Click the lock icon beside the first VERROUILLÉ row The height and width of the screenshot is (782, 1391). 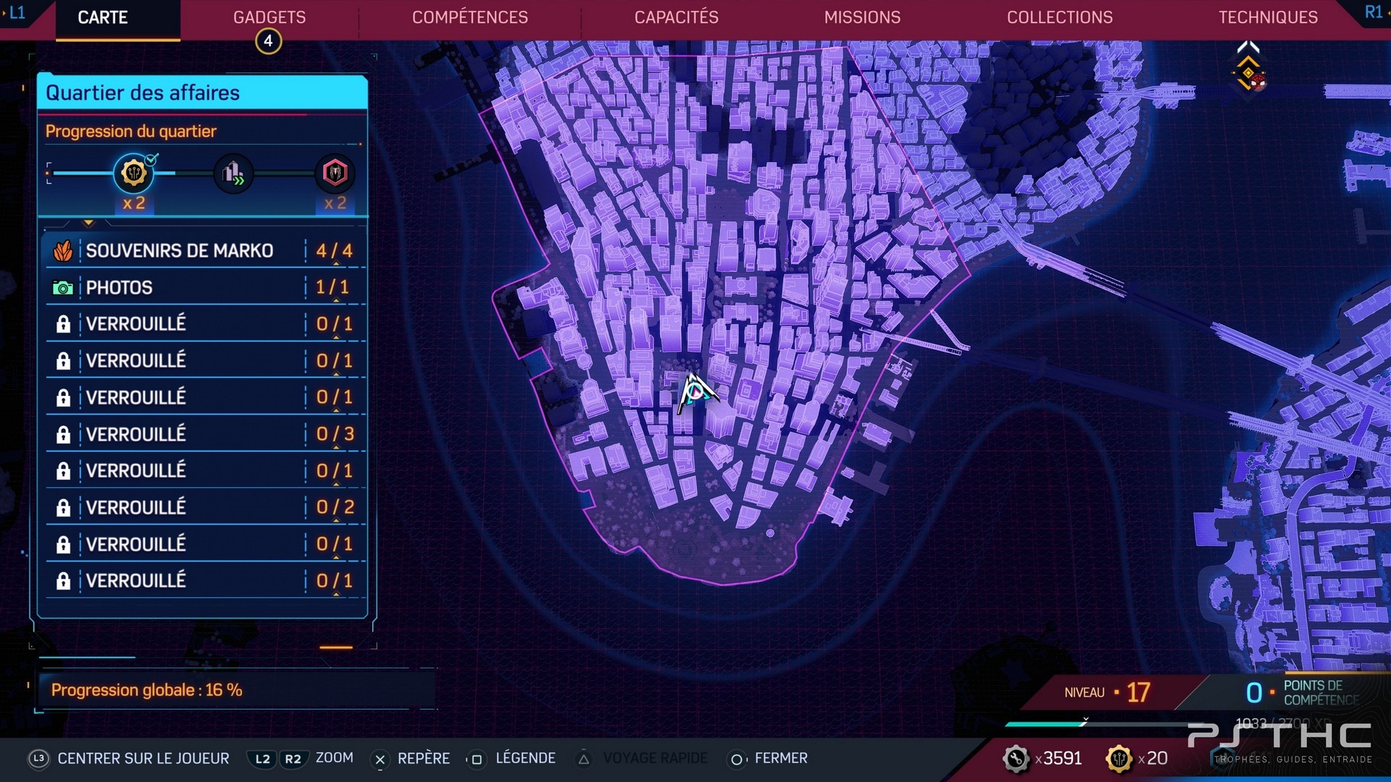coord(63,324)
